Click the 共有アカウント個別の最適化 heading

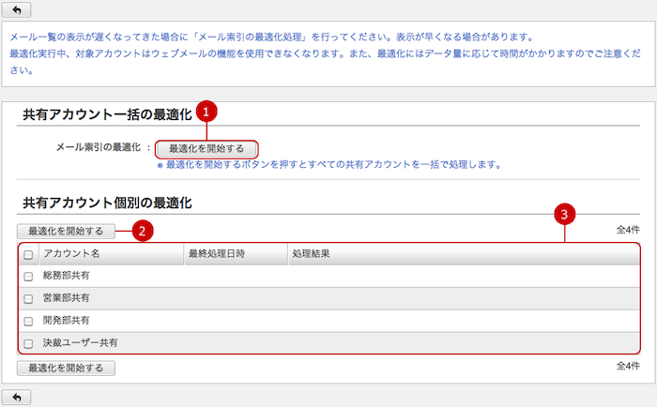click(107, 203)
